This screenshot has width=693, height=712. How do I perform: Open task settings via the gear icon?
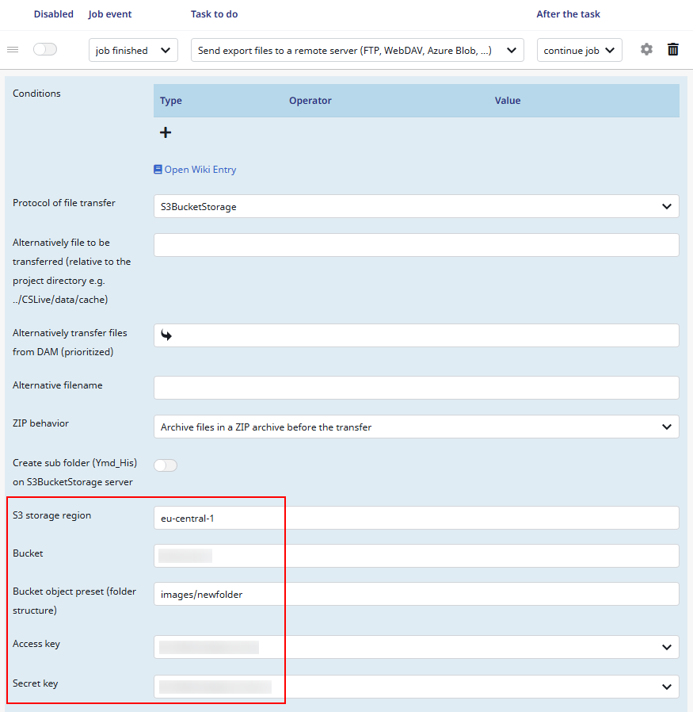[x=646, y=50]
